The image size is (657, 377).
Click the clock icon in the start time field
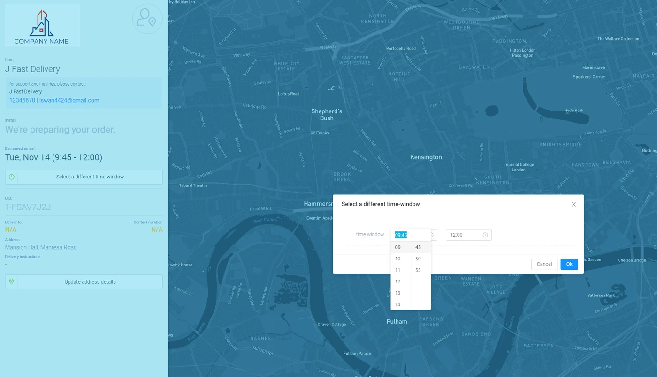432,235
